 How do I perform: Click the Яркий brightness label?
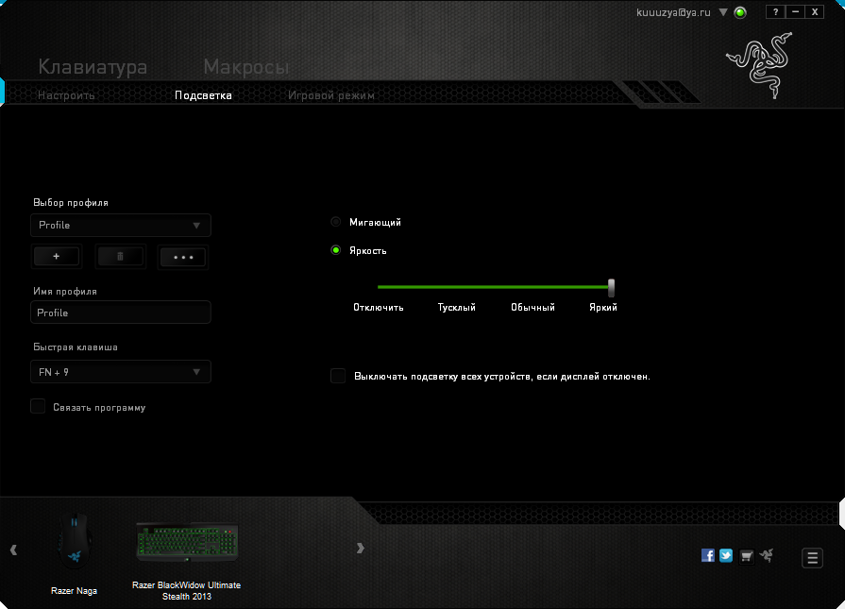(603, 307)
